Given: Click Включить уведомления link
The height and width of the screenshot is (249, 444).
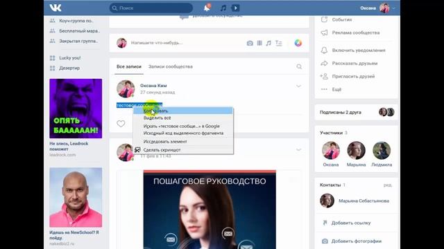Looking at the screenshot, I should [359, 50].
